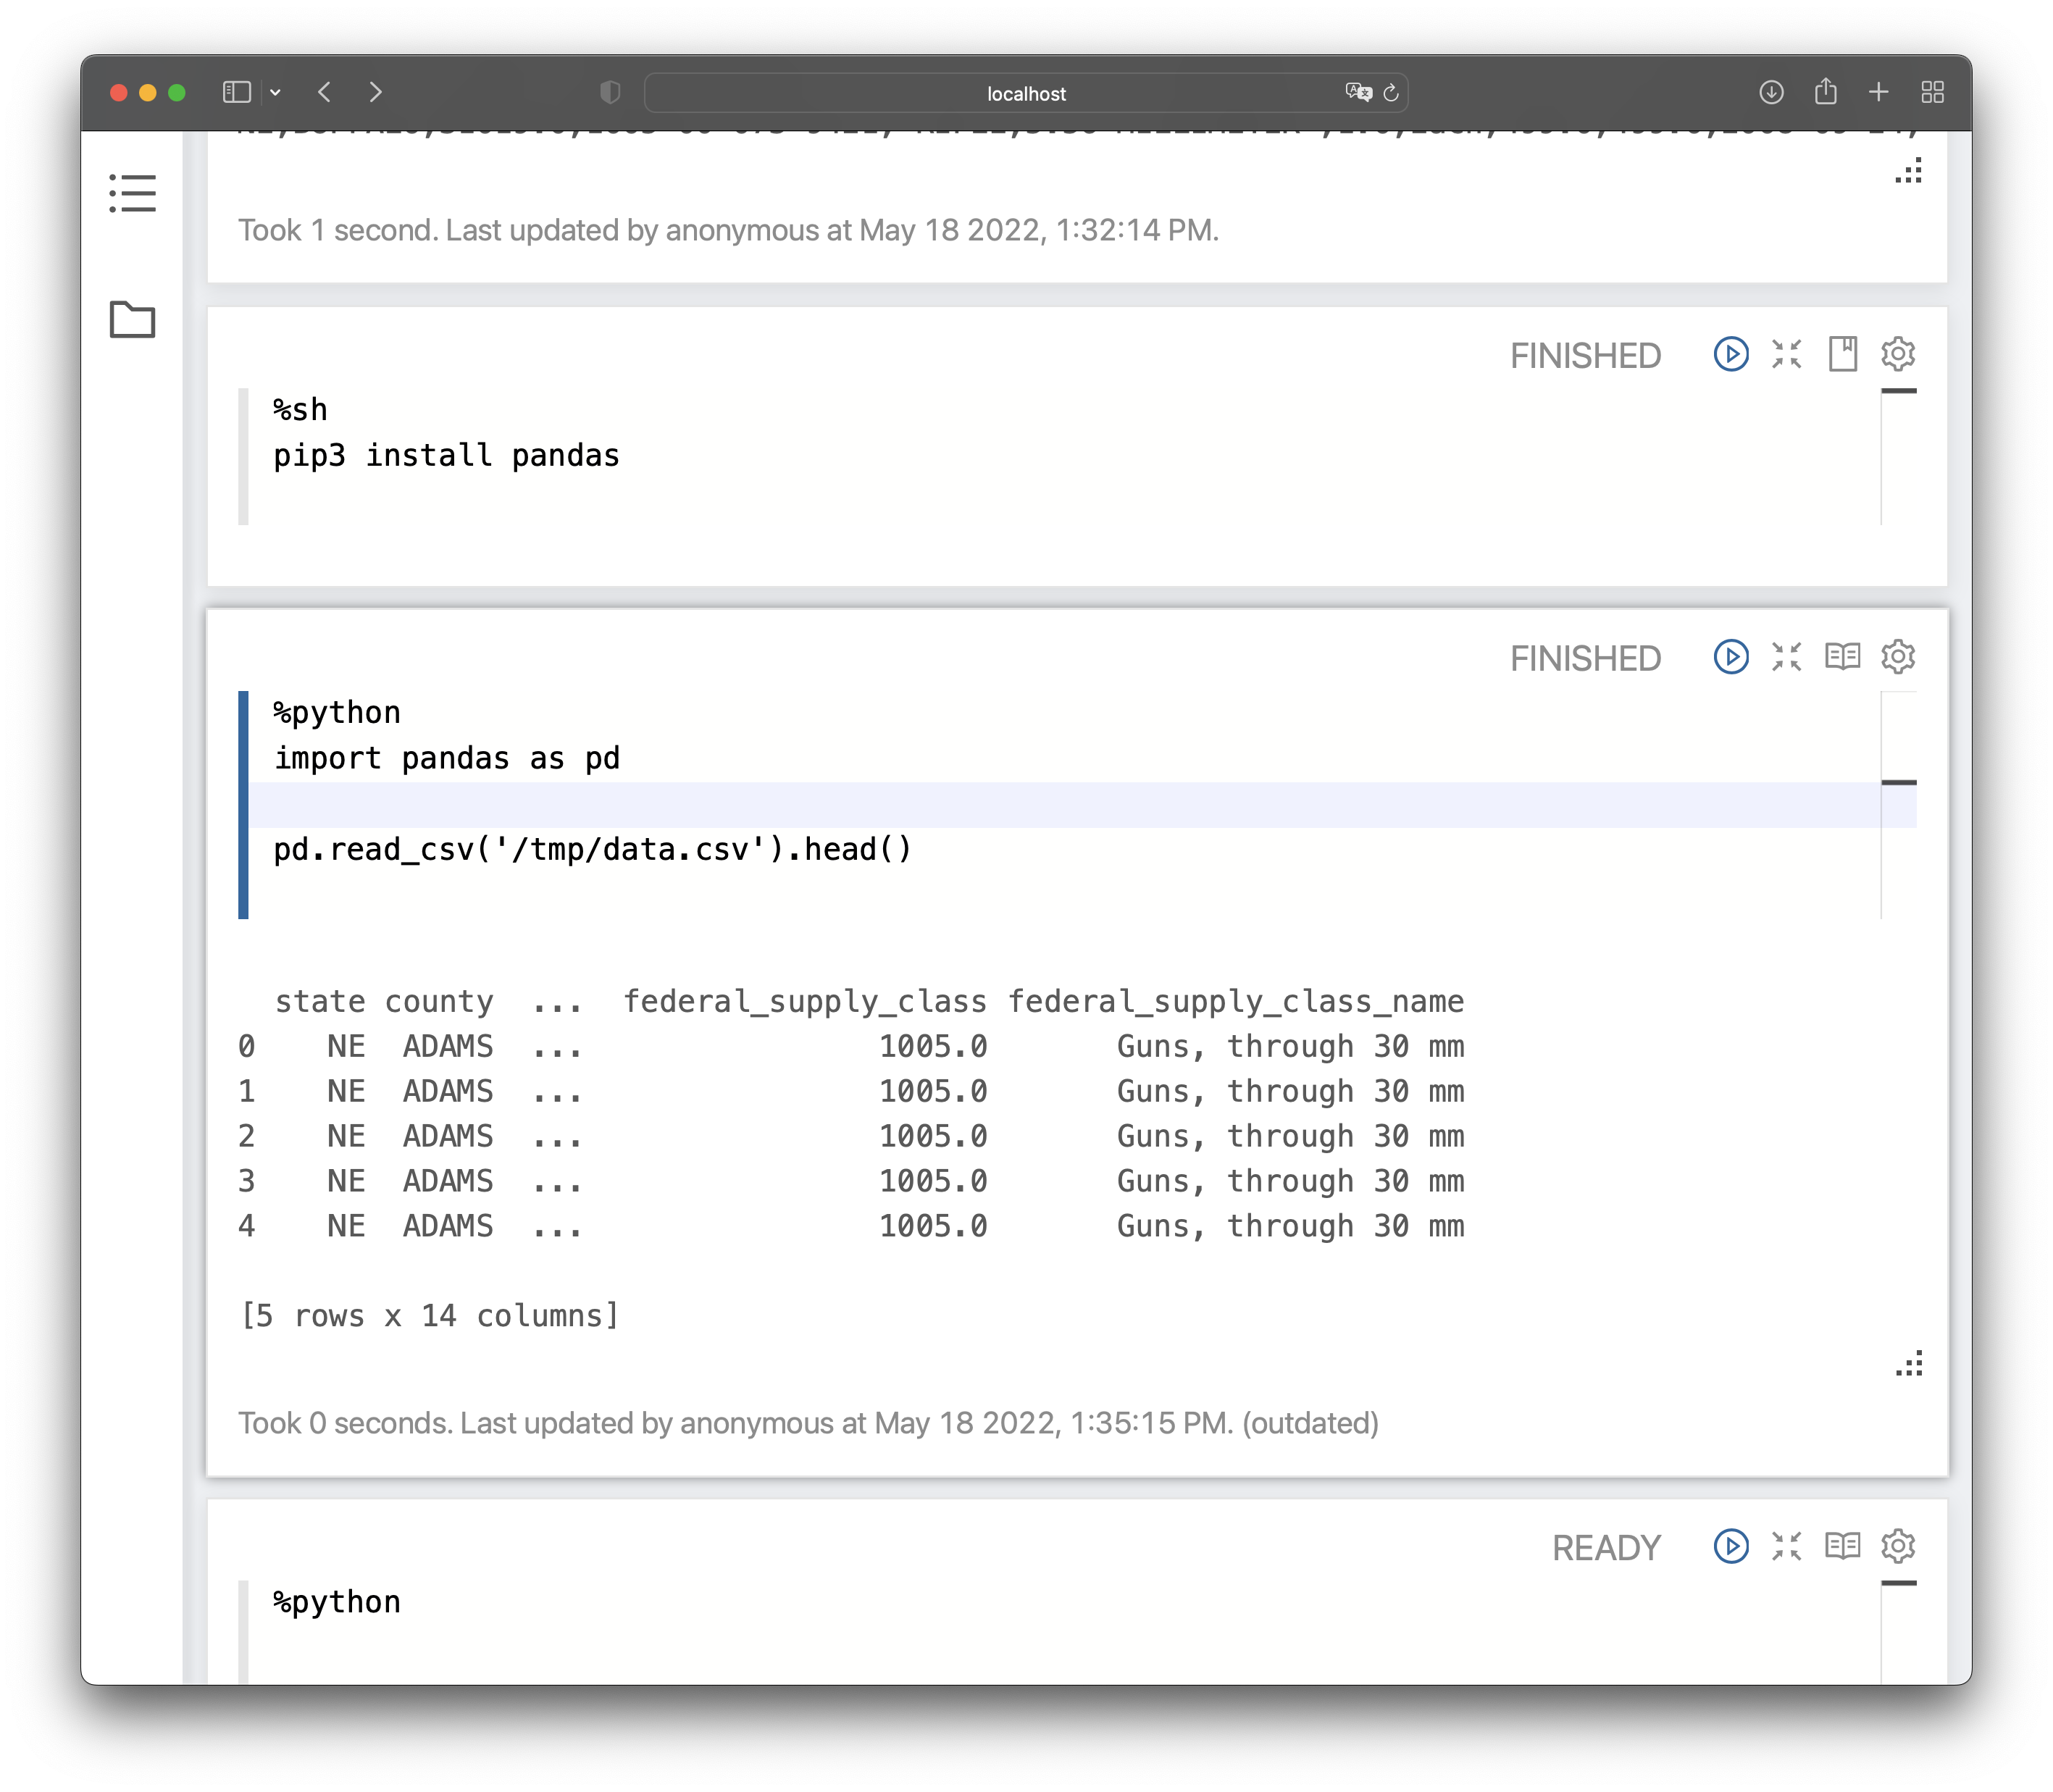Run the empty READY python paragraph

pyautogui.click(x=1731, y=1546)
